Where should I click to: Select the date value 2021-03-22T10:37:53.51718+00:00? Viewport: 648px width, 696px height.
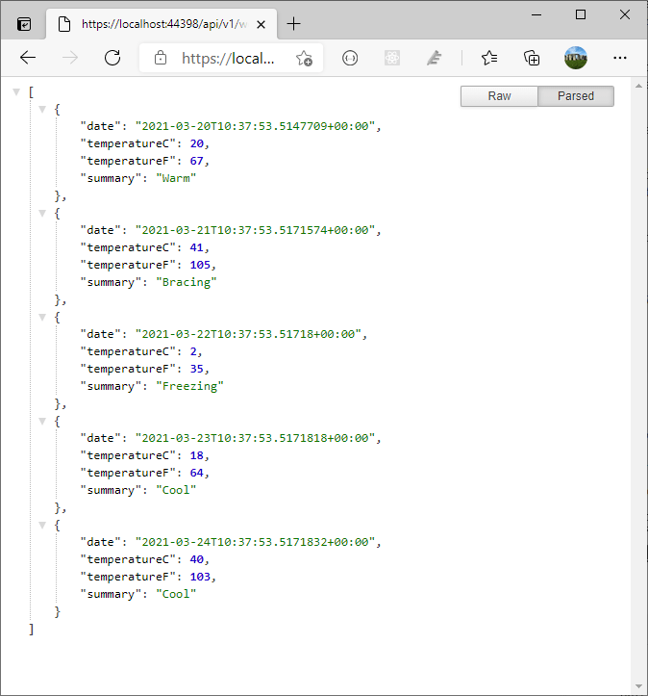(248, 334)
